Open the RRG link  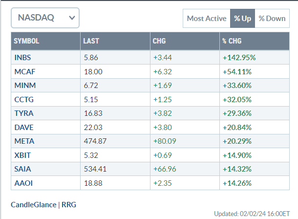tap(69, 204)
